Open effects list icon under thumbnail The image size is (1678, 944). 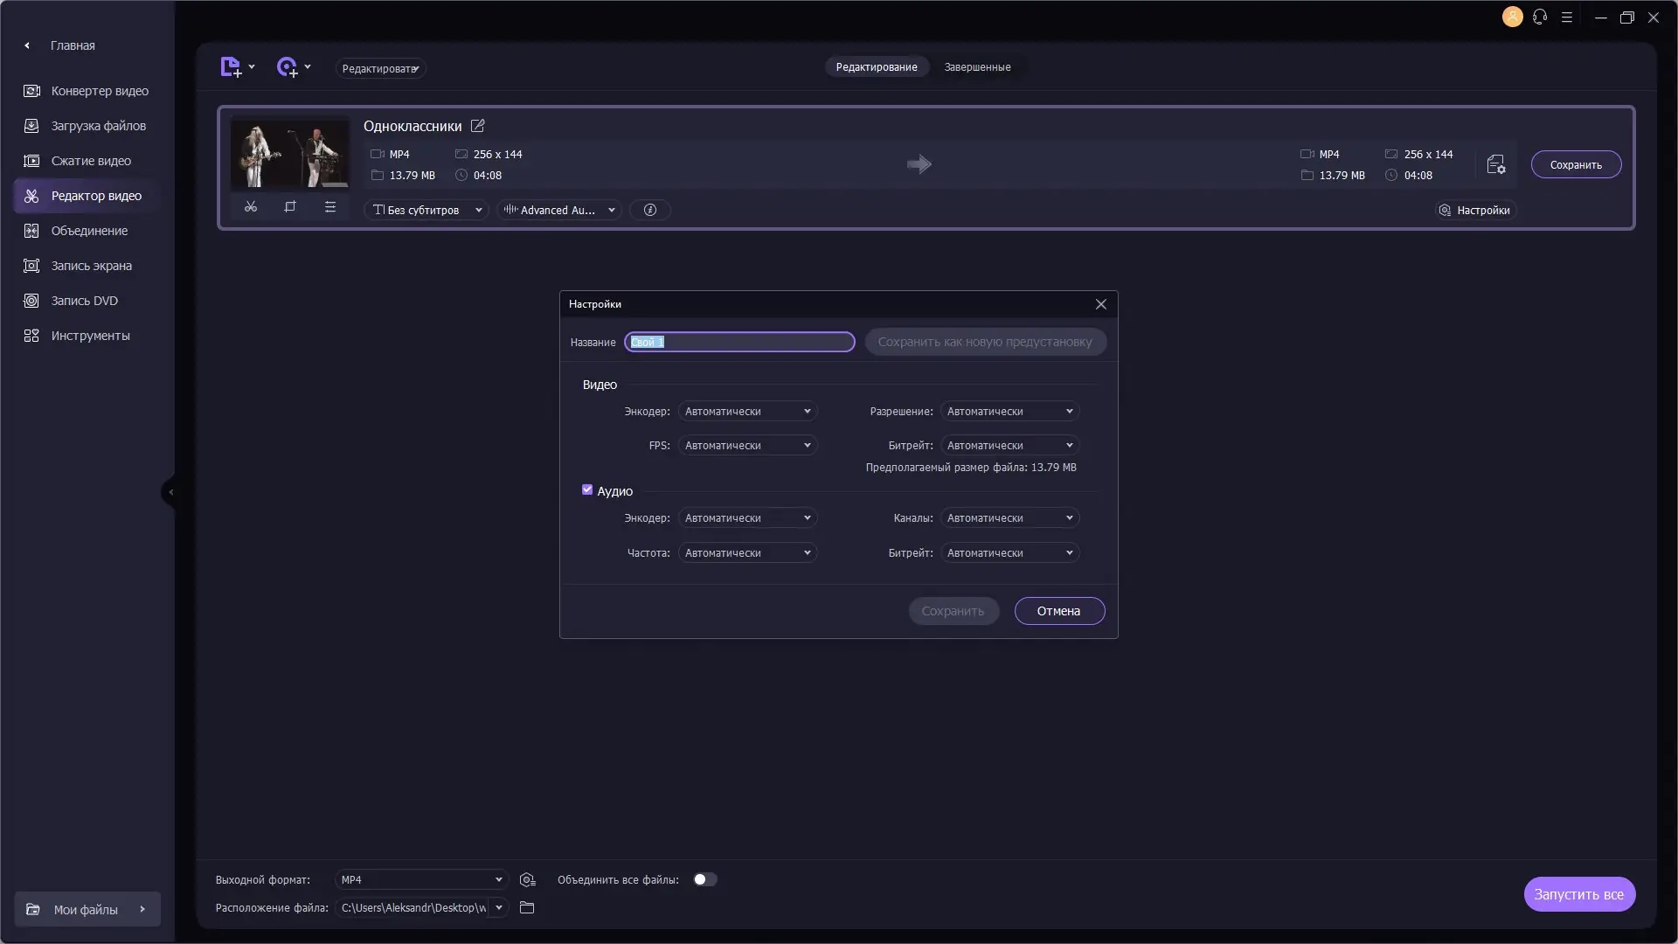pos(330,207)
